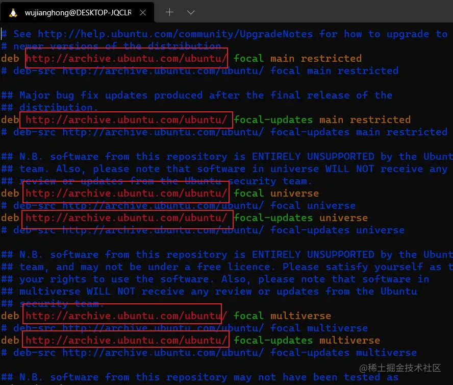The height and width of the screenshot is (385, 453).
Task: Click the 'Major bug fix updates' comment line
Action: 197,95
